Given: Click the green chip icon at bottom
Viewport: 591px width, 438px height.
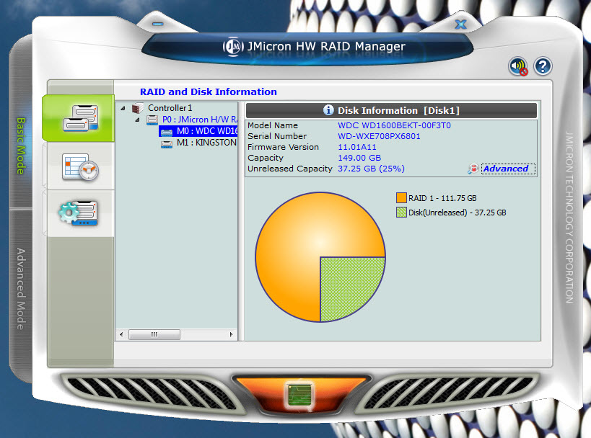Looking at the screenshot, I should pos(299,394).
